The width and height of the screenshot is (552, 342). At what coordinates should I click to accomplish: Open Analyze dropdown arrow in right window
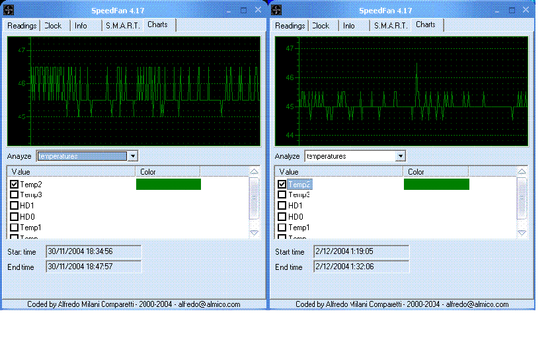pyautogui.click(x=400, y=156)
